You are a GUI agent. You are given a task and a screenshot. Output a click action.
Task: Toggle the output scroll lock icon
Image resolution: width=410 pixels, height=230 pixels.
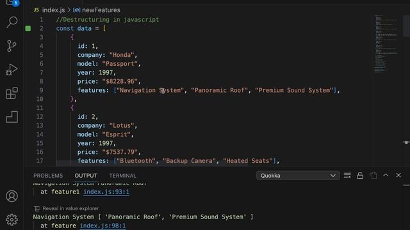tap(360, 176)
